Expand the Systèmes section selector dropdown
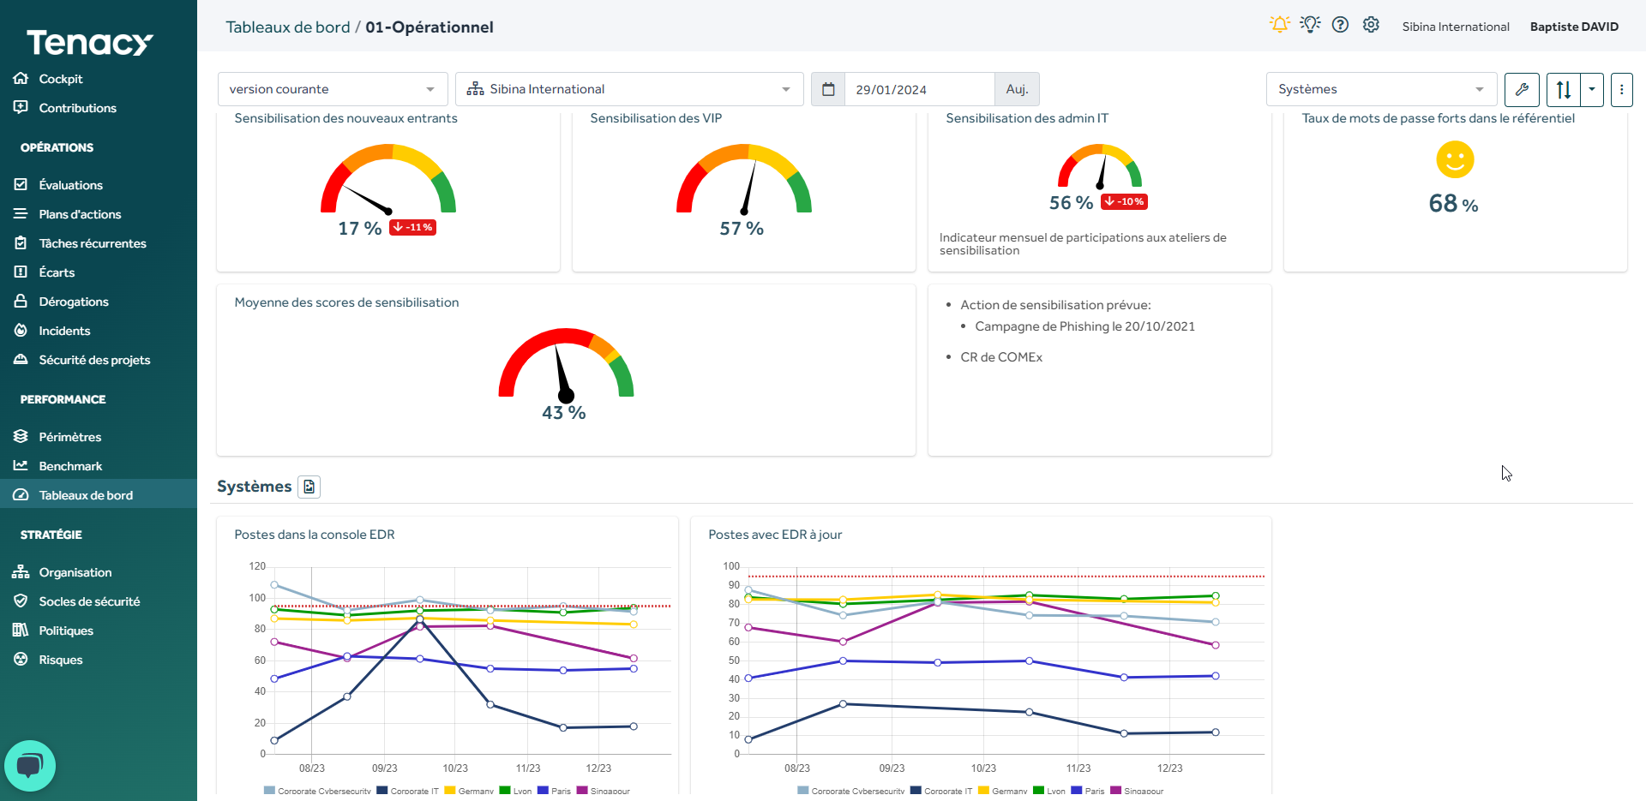Viewport: 1646px width, 801px height. pyautogui.click(x=1380, y=89)
